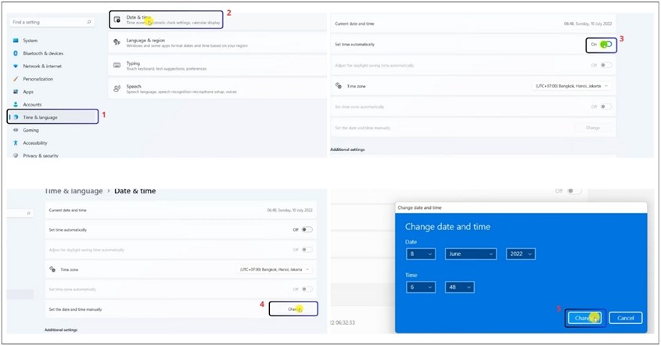Open the Date & time settings row
The image size is (661, 346).
pos(166,20)
